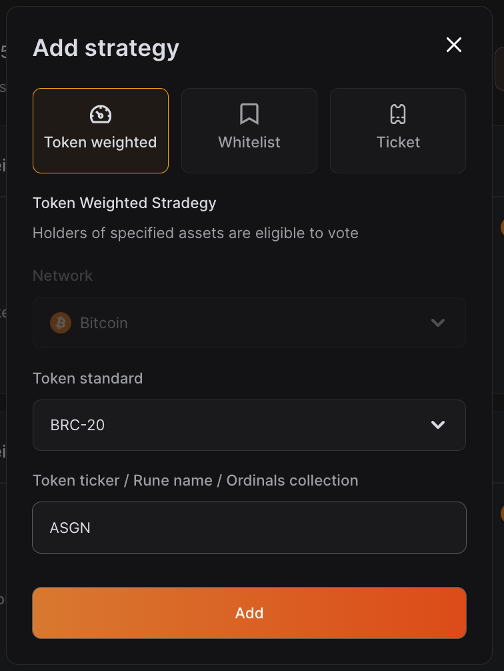Click the speedometer icon for Token weighted

pyautogui.click(x=101, y=115)
